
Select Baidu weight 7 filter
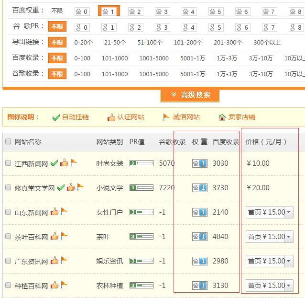(x=270, y=11)
